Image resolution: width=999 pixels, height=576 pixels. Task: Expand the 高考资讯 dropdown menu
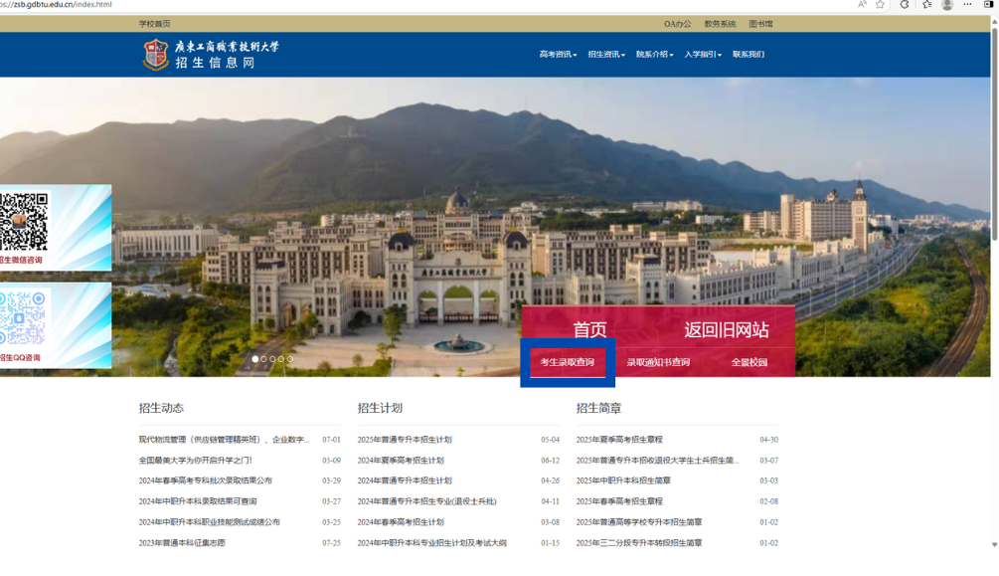click(x=558, y=55)
